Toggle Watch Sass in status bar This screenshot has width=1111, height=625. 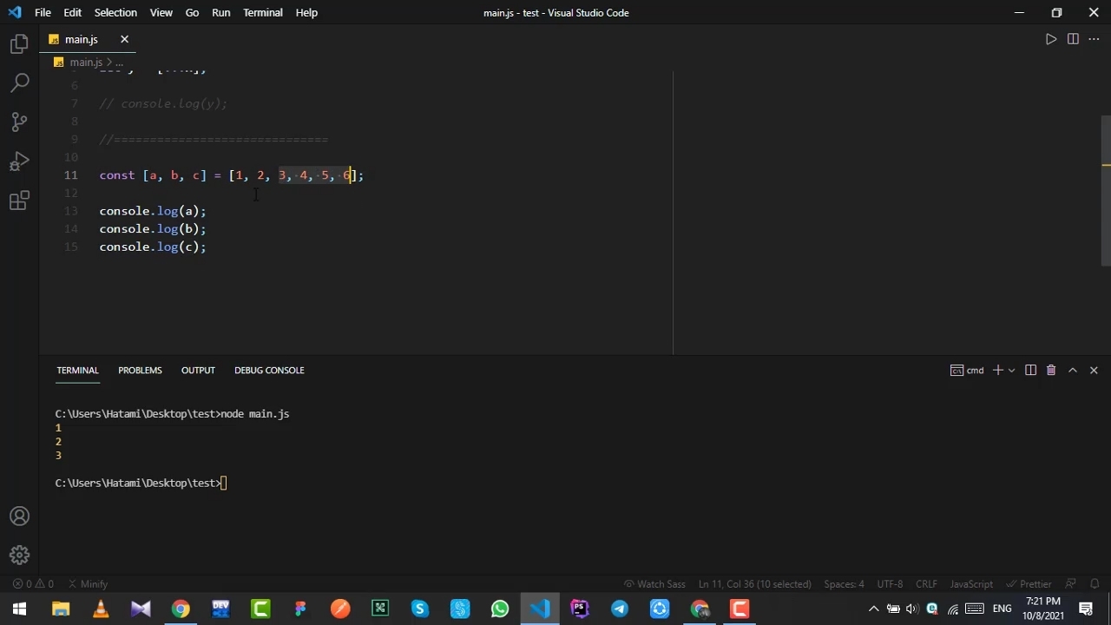click(x=654, y=584)
